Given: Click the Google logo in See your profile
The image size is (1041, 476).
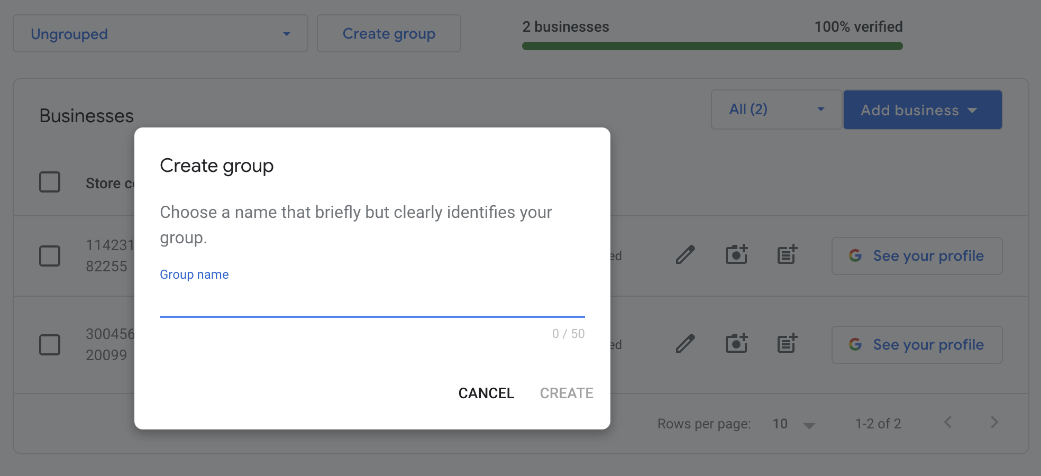Looking at the screenshot, I should (855, 256).
